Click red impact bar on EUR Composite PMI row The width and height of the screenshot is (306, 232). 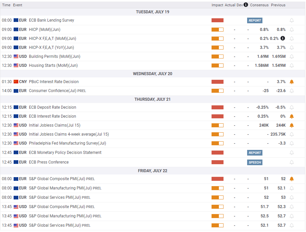click(x=217, y=179)
